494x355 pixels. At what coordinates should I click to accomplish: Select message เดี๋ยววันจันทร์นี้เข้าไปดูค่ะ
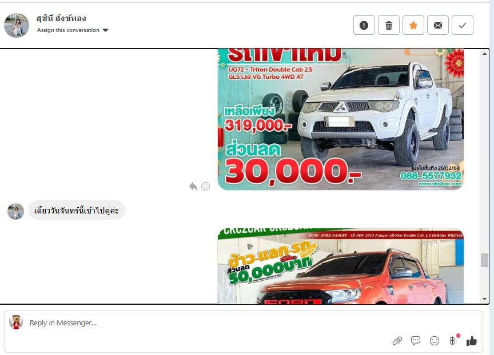(77, 211)
